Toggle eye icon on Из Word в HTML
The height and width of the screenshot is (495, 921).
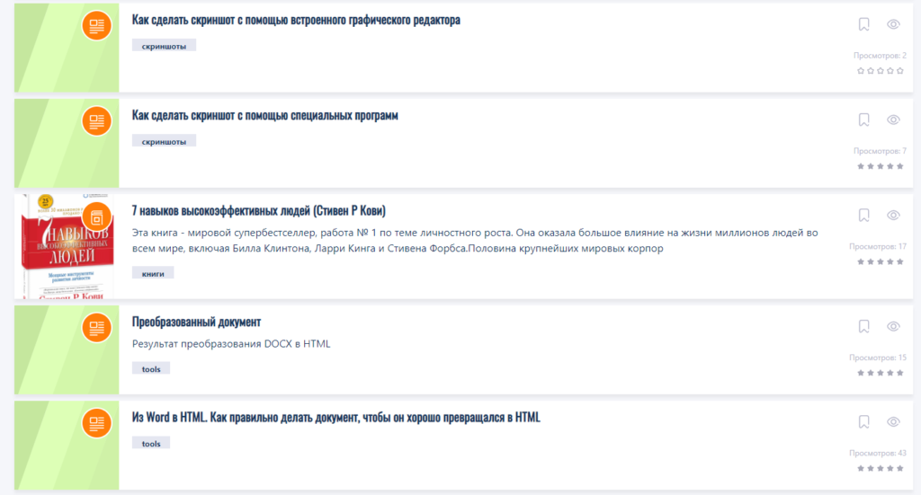click(893, 421)
